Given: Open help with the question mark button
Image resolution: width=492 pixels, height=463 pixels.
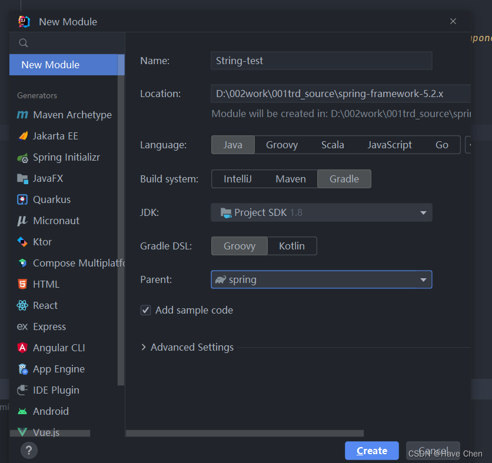Looking at the screenshot, I should point(29,451).
